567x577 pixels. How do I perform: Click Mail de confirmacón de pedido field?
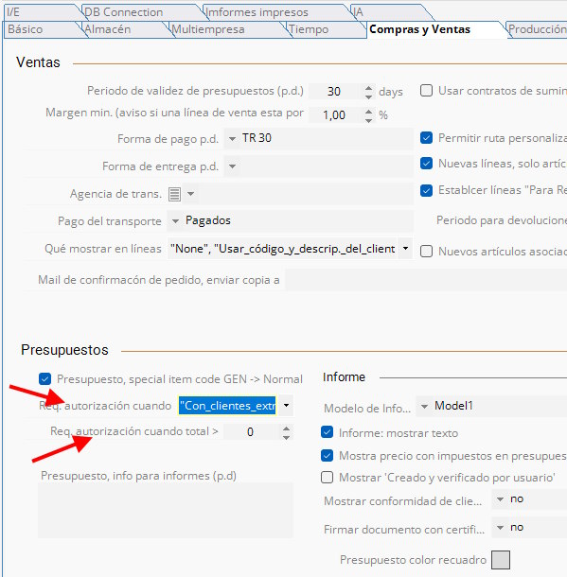coord(426,280)
